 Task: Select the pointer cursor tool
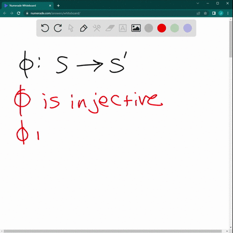(x=71, y=28)
